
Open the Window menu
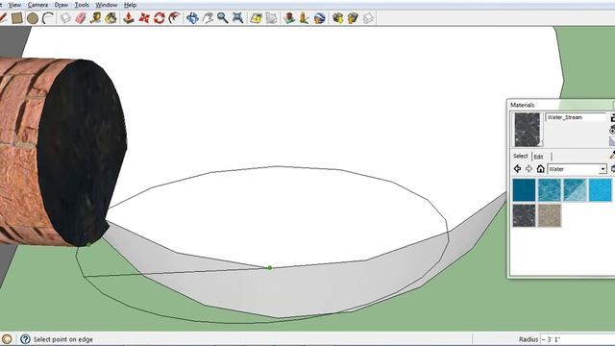[107, 5]
